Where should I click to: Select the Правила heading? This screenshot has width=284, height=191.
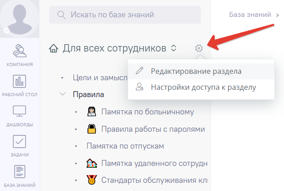(x=88, y=94)
